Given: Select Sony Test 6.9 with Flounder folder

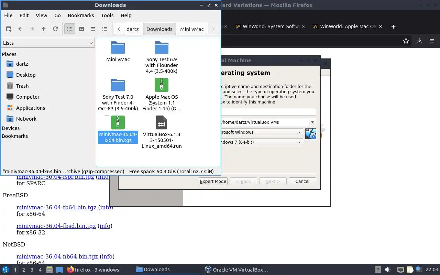Looking at the screenshot, I should 162,57.
